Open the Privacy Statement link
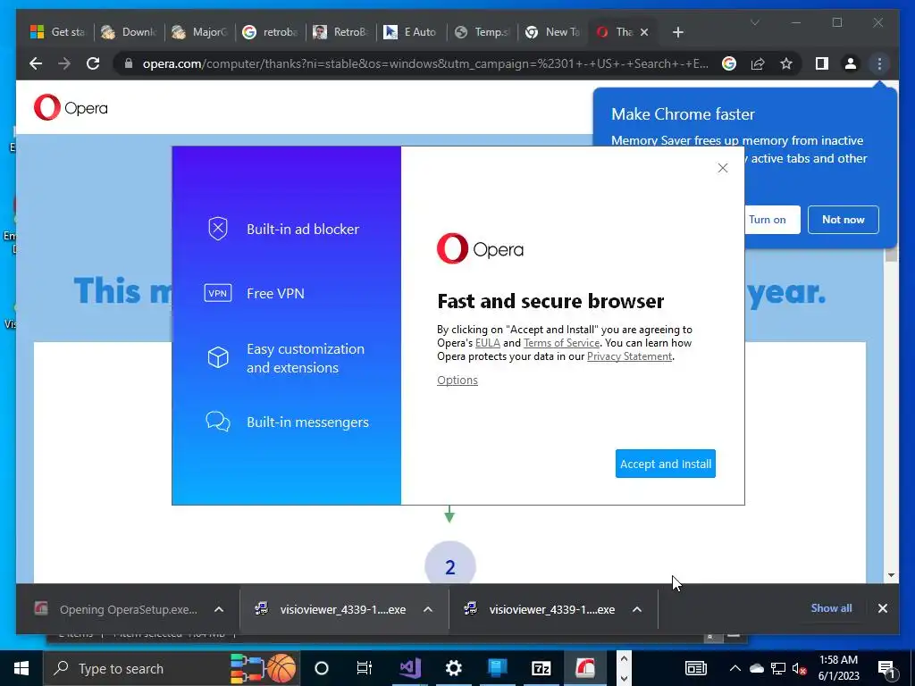This screenshot has height=686, width=915. [x=630, y=356]
